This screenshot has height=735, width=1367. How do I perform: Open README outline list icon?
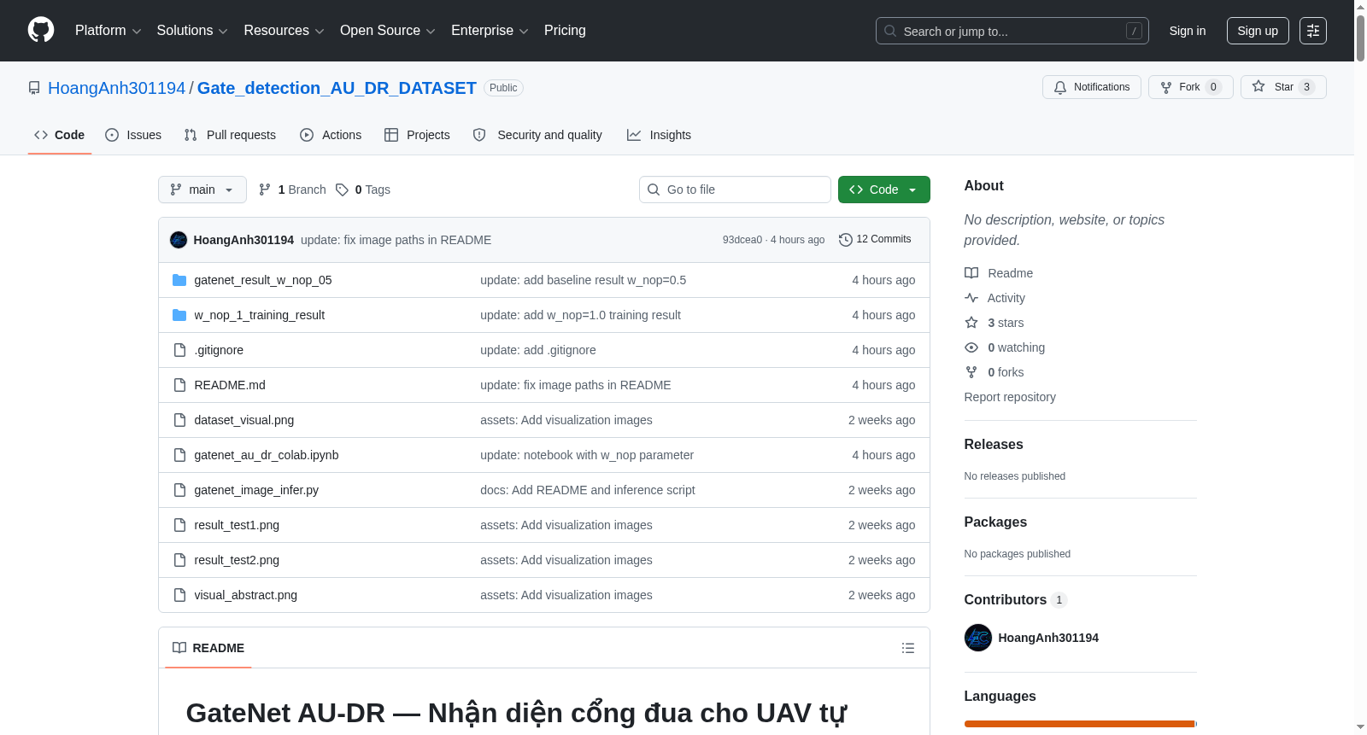pos(908,648)
